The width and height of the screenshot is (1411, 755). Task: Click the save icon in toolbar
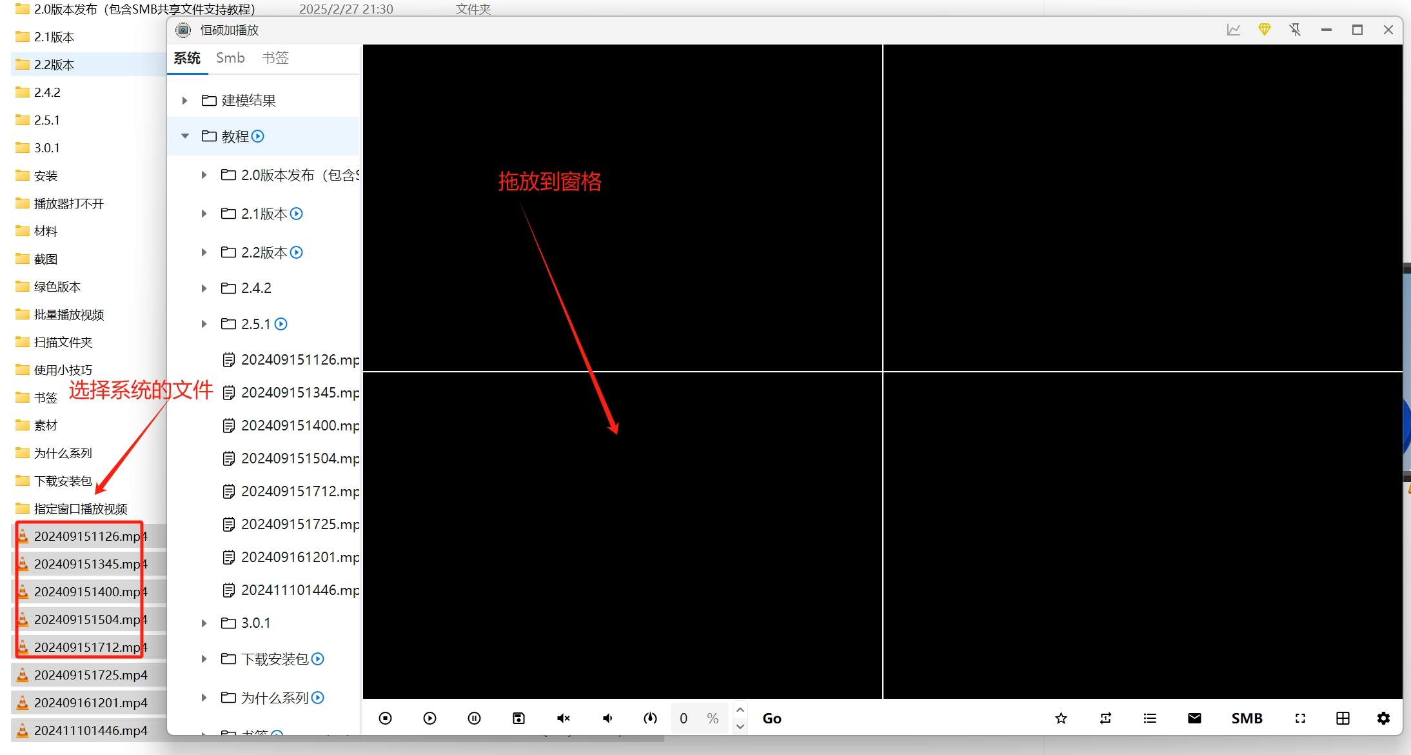(x=518, y=718)
